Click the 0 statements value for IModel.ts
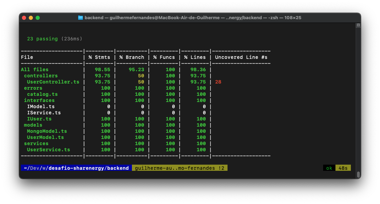The image size is (380, 204). 109,106
